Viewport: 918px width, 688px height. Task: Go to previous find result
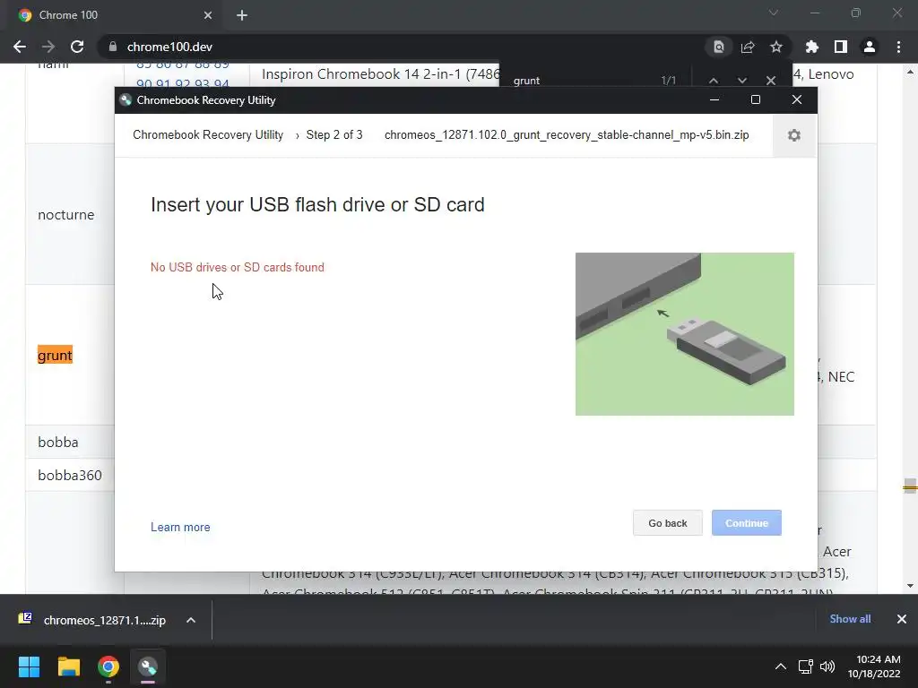[713, 81]
